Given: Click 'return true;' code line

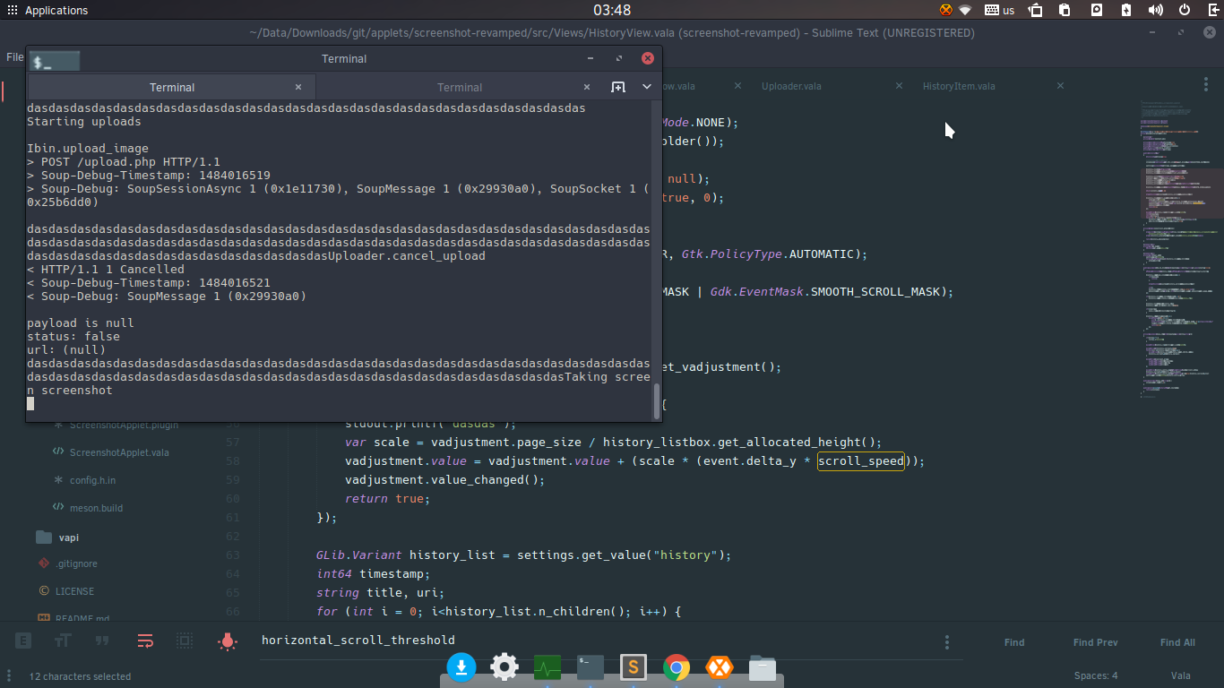Looking at the screenshot, I should [x=387, y=499].
